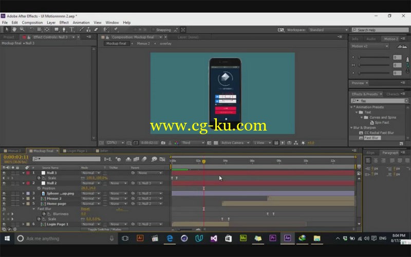This screenshot has height=257, width=411.
Task: Hide the Iphone png layer eye
Action: pyautogui.click(x=4, y=194)
